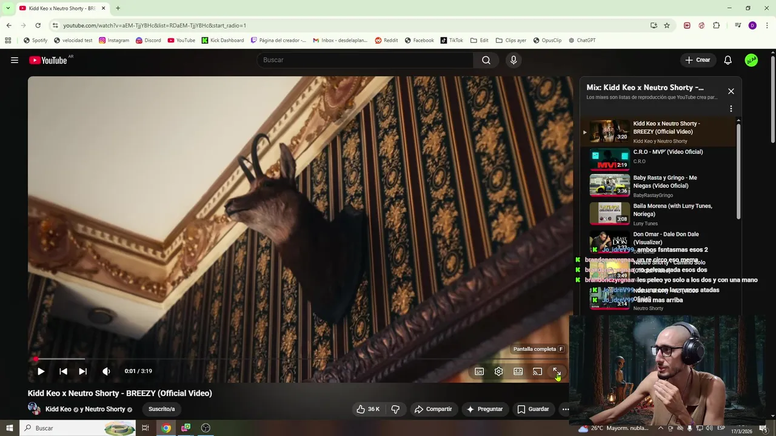Open YouTube notifications bell
The width and height of the screenshot is (776, 436).
(728, 60)
